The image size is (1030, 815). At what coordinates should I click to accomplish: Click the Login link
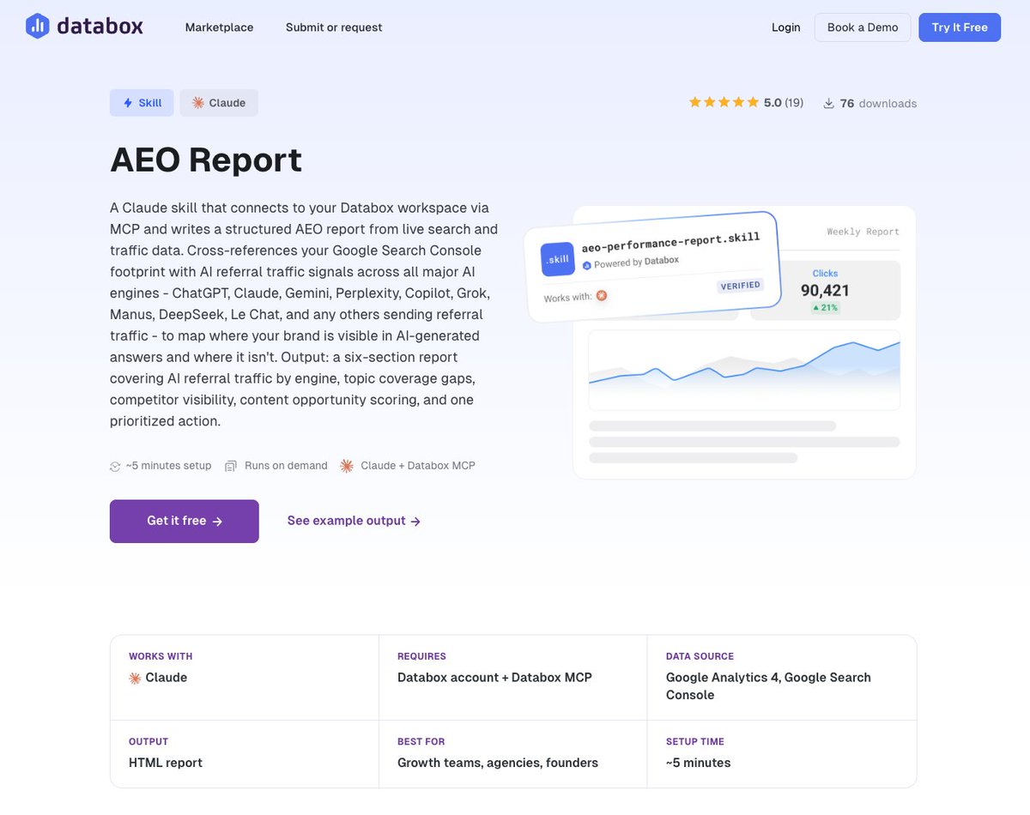[x=785, y=27]
